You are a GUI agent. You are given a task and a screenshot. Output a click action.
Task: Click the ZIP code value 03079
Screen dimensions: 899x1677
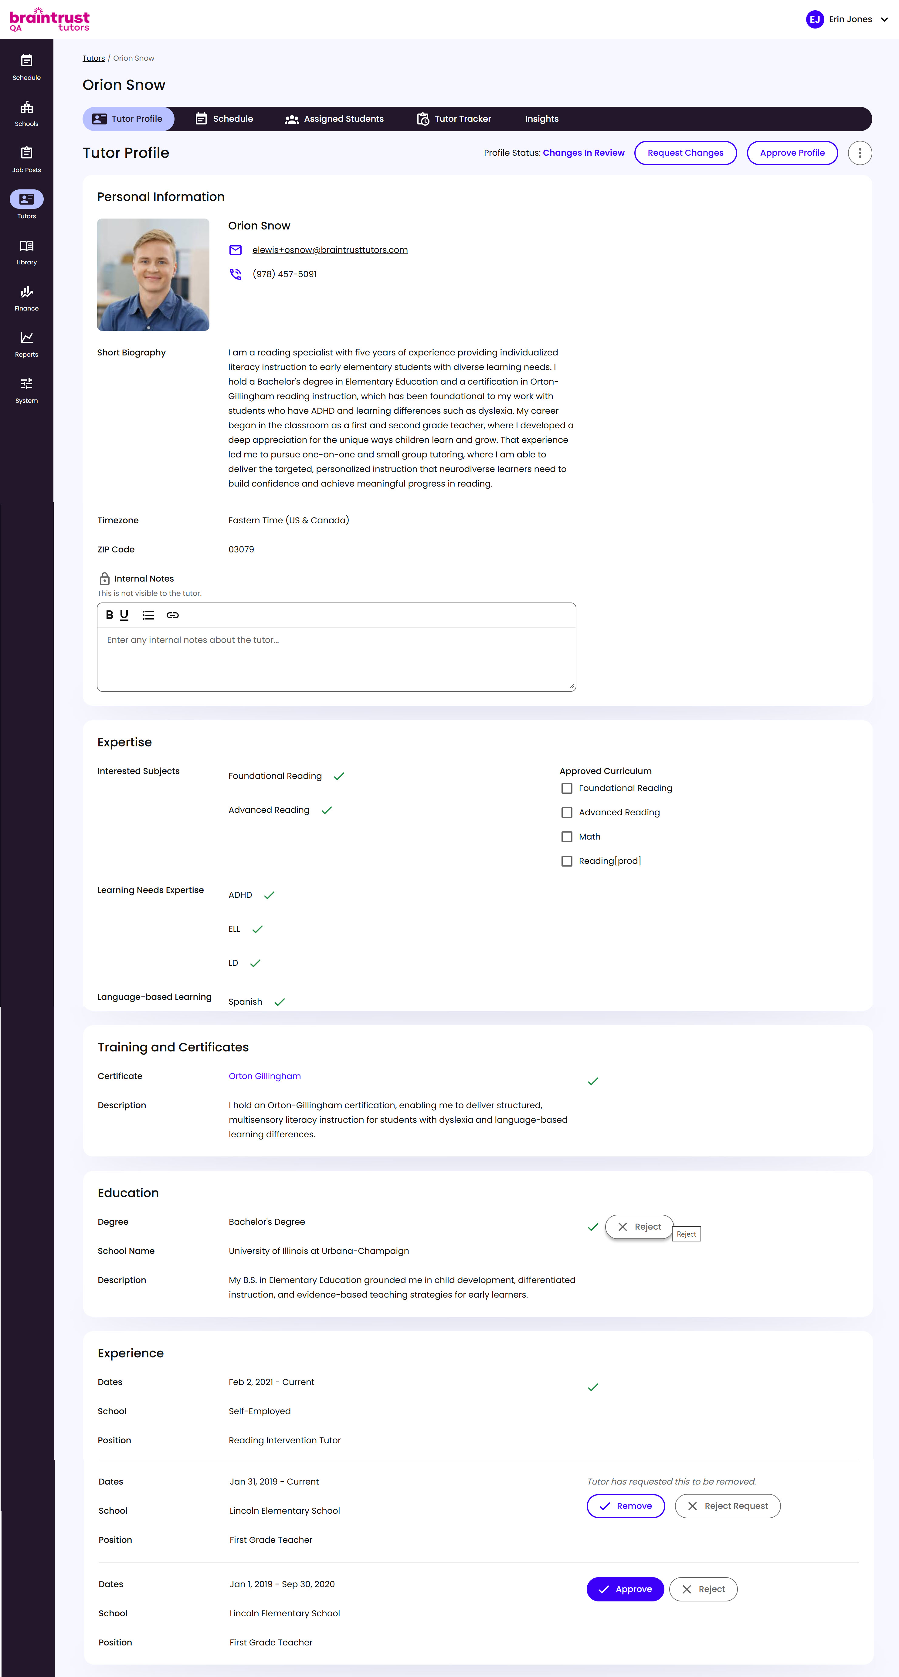(242, 549)
